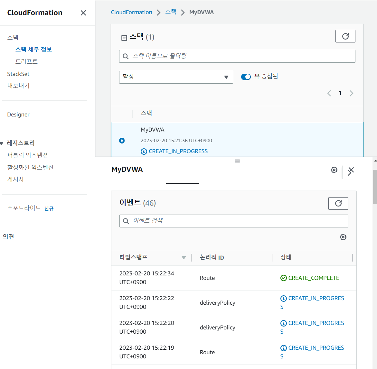Open 드리프트 in the sidebar

coord(26,61)
